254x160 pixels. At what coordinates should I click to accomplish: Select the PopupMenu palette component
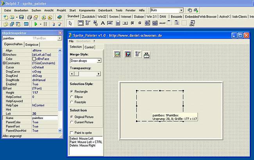[x=95, y=23]
